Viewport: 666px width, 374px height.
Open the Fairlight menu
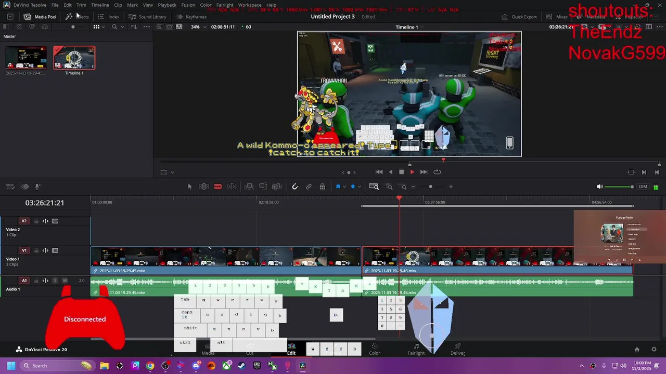pos(225,5)
